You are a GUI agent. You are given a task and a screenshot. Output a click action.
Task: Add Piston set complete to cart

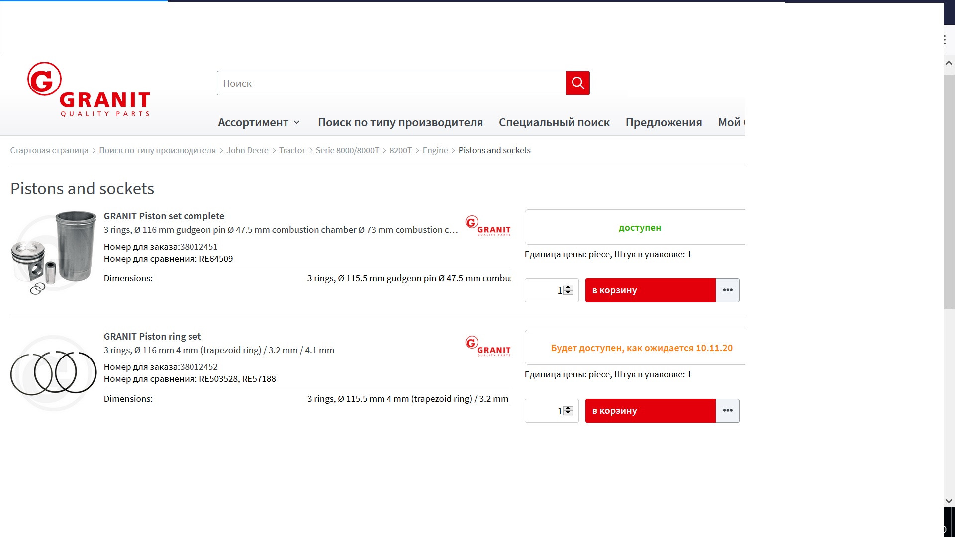[x=650, y=290]
